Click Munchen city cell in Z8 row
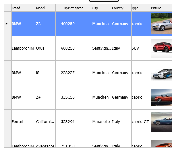 point(102,24)
